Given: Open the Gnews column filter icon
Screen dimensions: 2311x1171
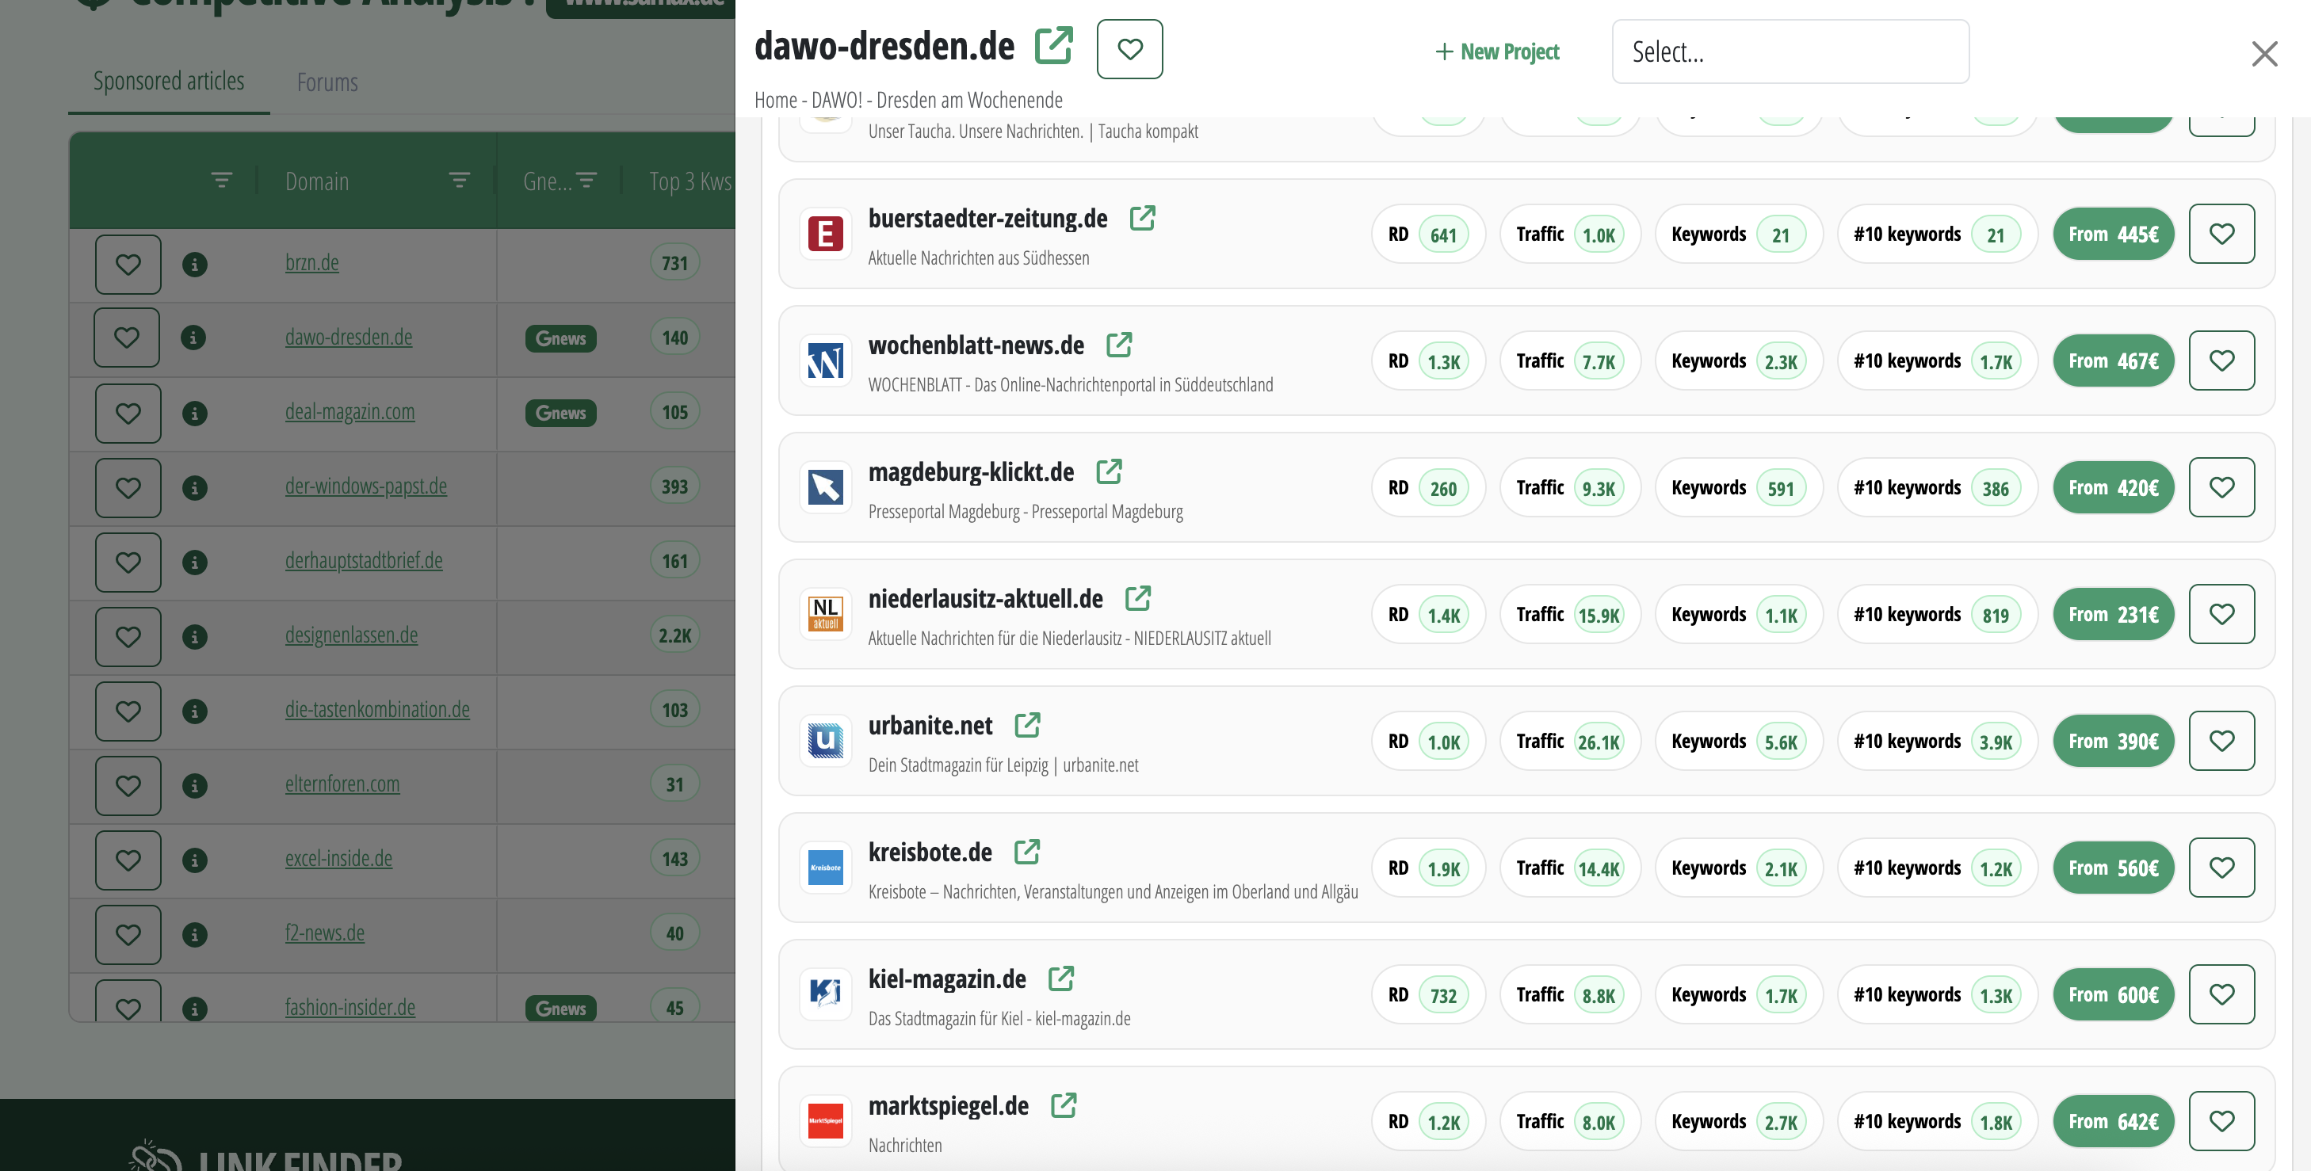Looking at the screenshot, I should (x=586, y=180).
